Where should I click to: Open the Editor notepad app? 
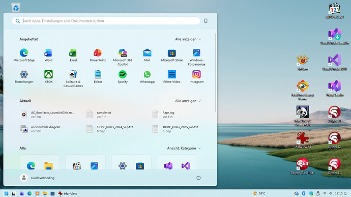[x=98, y=77]
